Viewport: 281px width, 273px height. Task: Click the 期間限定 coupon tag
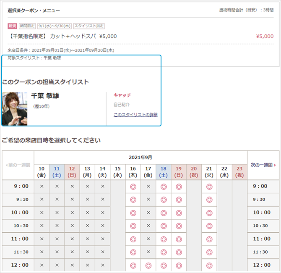pyautogui.click(x=27, y=26)
